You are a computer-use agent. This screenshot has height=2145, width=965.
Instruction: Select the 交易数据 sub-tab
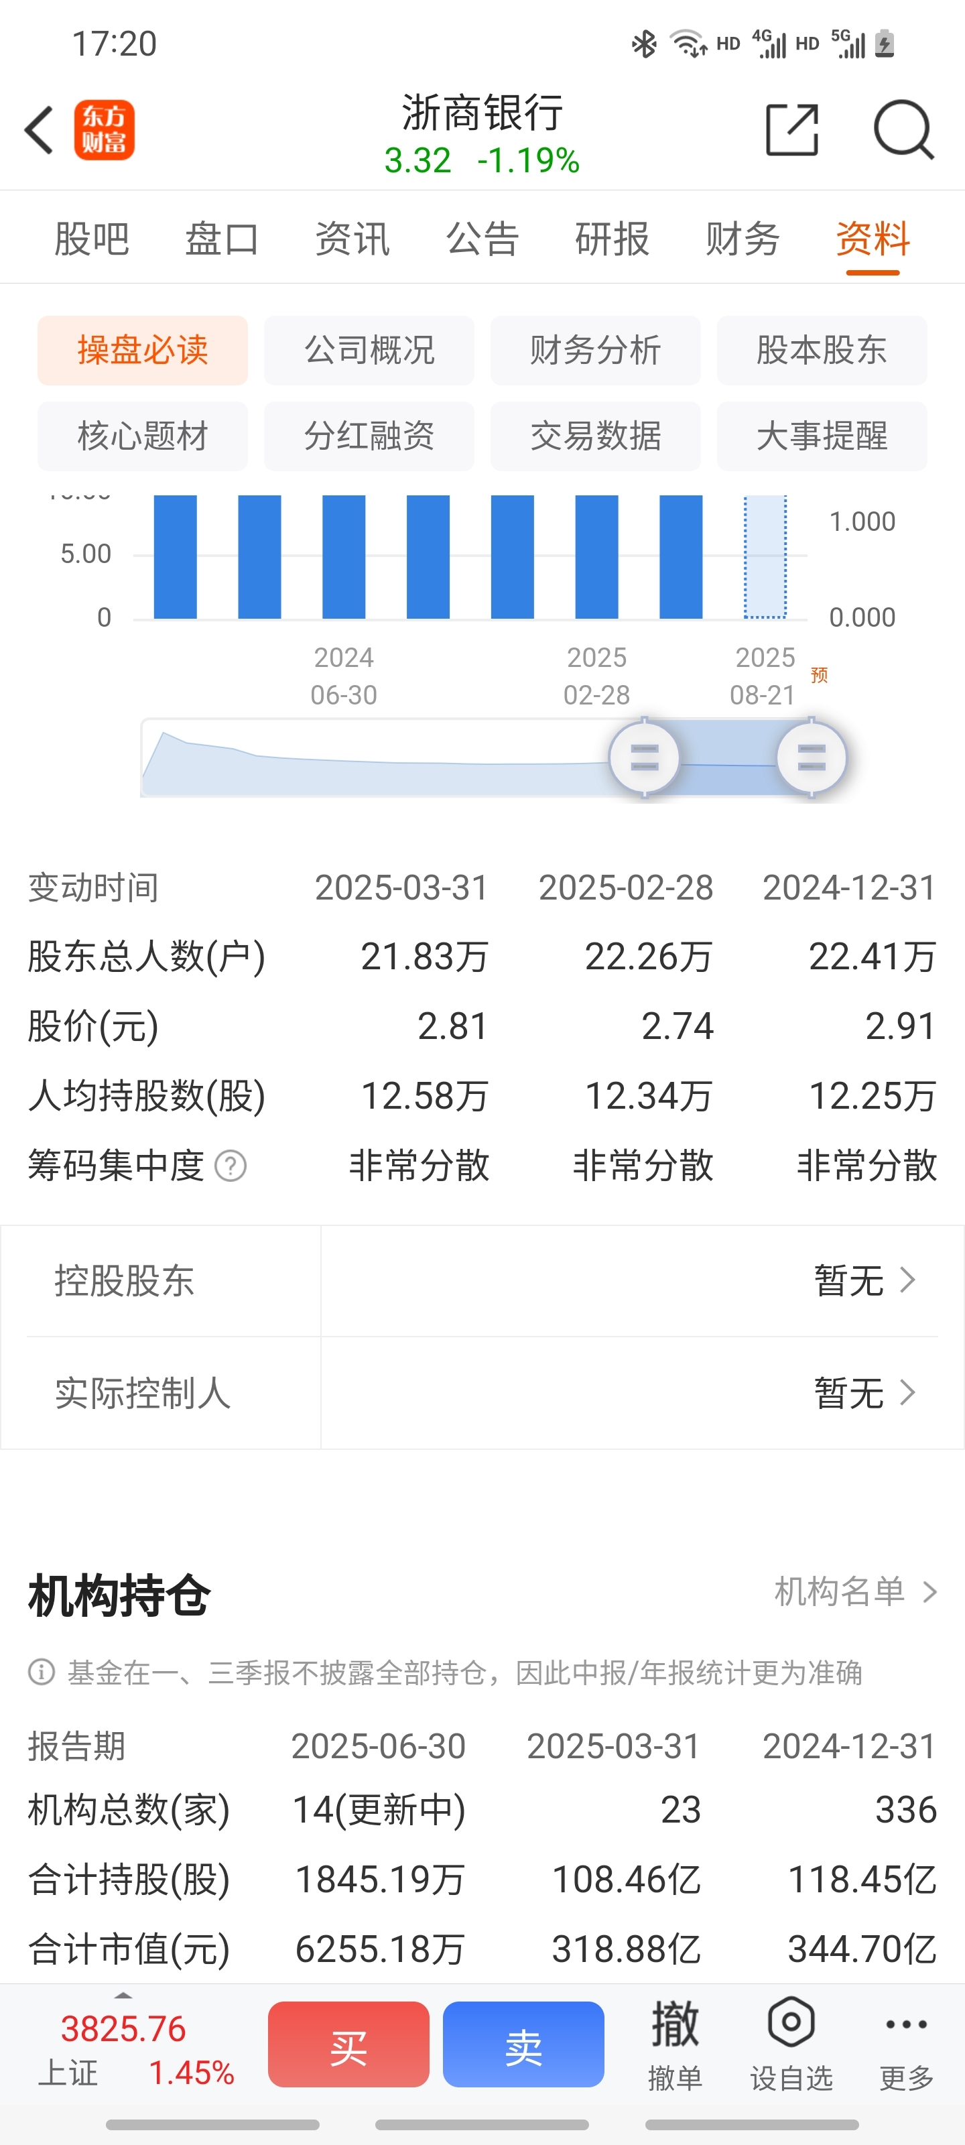tap(595, 436)
